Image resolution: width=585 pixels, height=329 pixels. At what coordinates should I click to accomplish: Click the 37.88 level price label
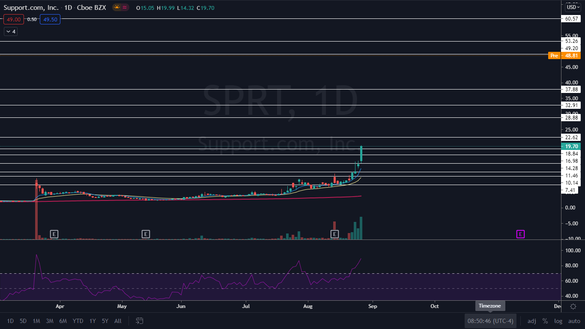click(x=572, y=90)
